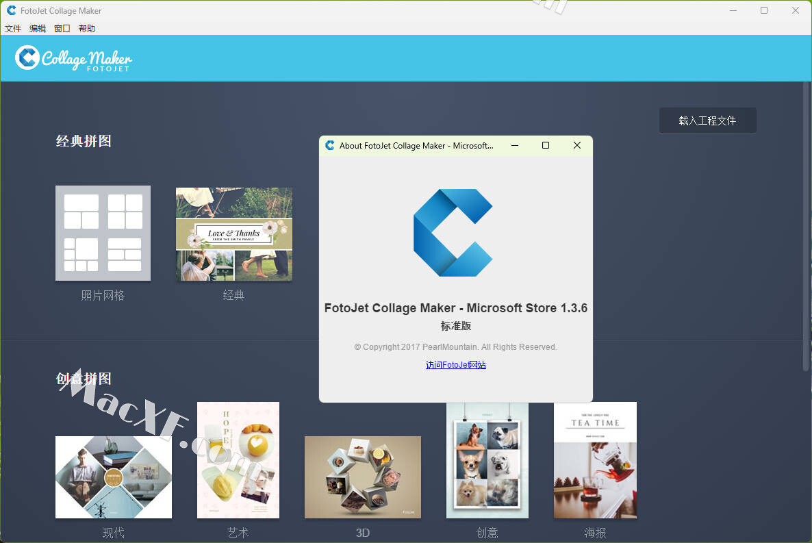Open the 帮助 menu
The height and width of the screenshot is (543, 812).
pos(87,29)
